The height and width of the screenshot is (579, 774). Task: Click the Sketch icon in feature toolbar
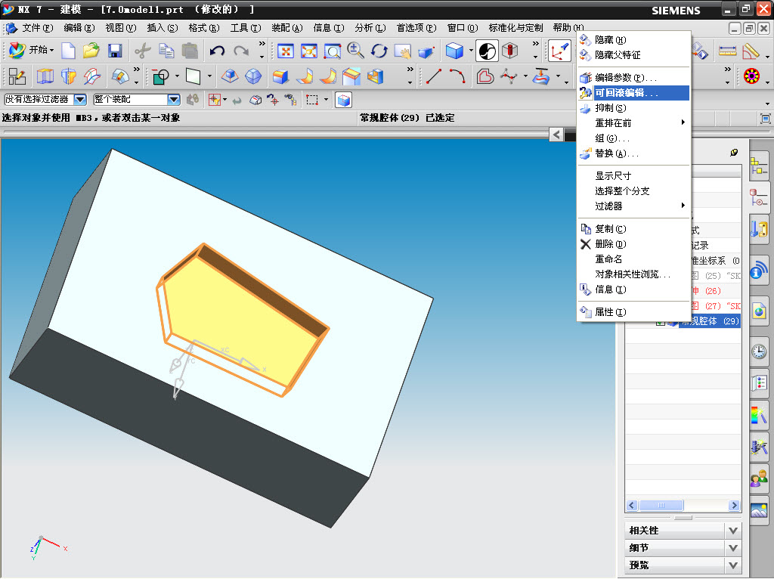click(17, 76)
